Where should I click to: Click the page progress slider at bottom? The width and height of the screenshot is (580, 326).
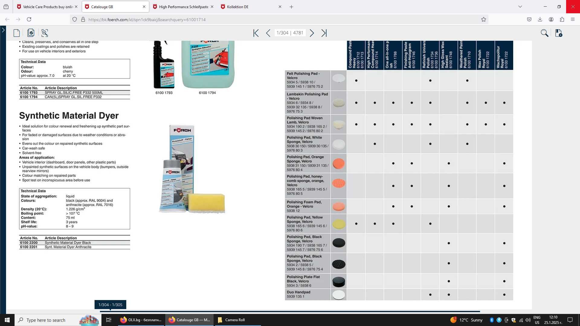[x=290, y=311]
